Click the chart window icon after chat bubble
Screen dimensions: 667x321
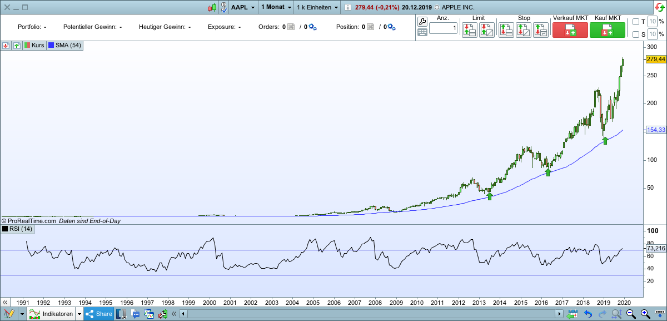149,314
